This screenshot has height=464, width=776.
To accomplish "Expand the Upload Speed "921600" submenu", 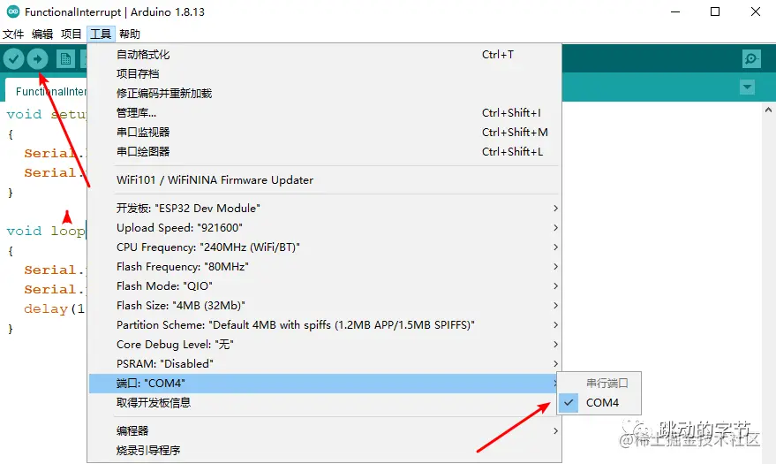I will point(325,228).
